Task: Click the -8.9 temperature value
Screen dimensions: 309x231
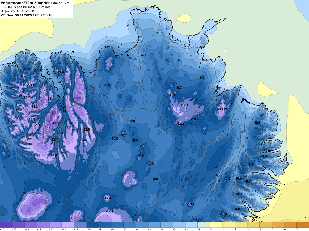Action: 237,209
